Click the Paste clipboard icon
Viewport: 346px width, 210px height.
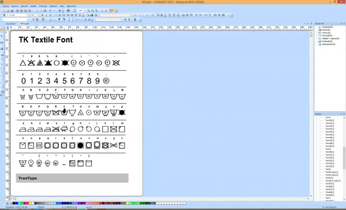pyautogui.click(x=45, y=11)
